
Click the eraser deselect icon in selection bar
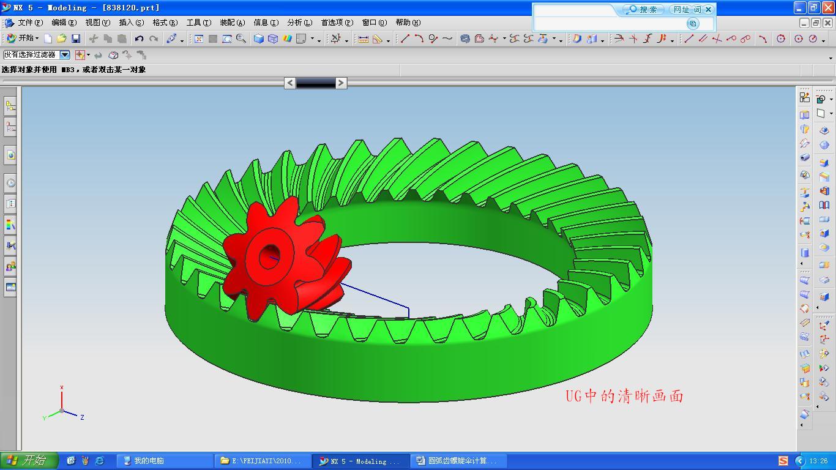[x=113, y=54]
